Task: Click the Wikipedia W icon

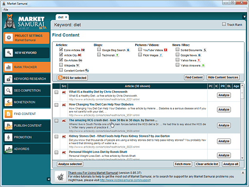Action: 78,65
